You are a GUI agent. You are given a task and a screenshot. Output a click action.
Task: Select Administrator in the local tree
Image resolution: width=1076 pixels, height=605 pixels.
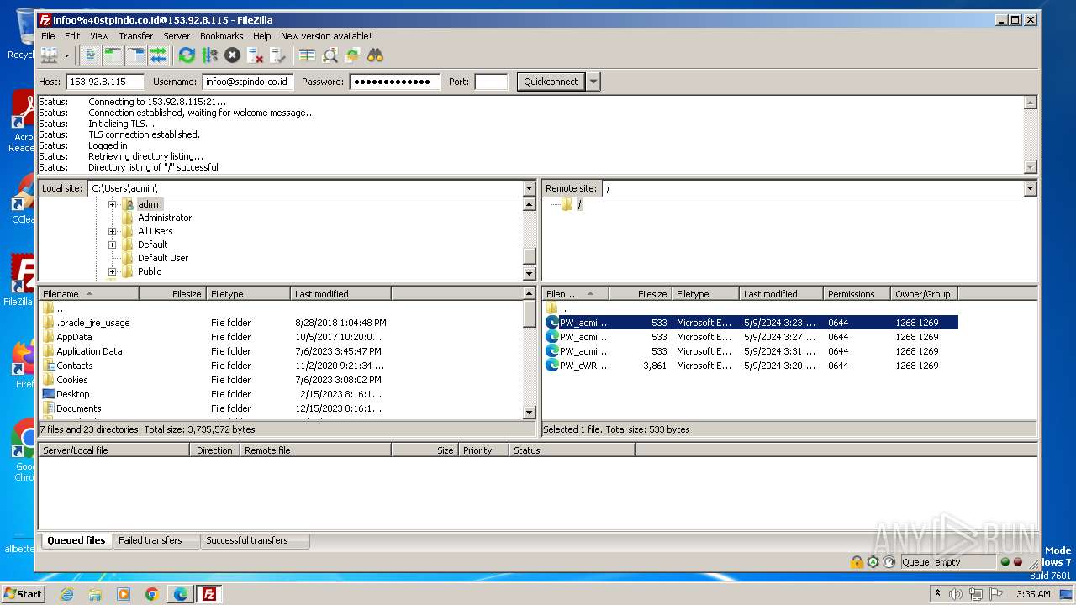point(165,218)
